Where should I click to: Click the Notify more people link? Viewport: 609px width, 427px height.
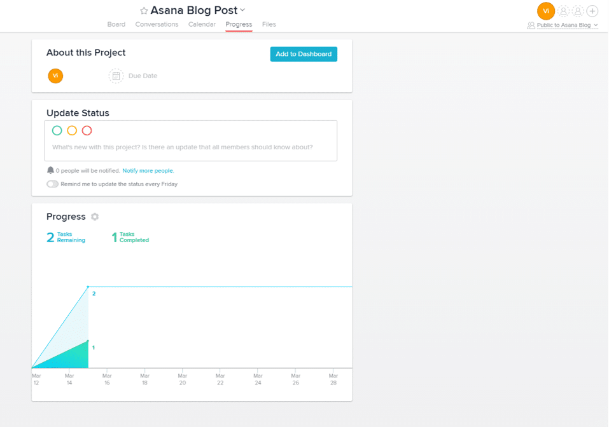point(148,170)
